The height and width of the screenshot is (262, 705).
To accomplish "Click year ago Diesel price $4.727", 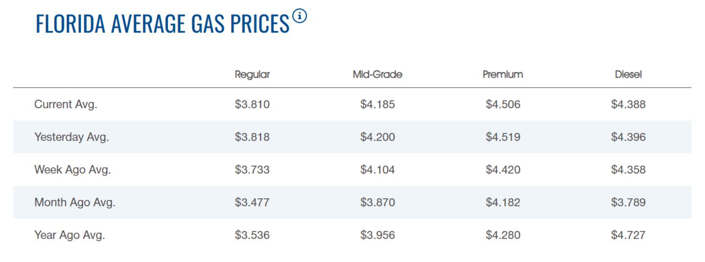I will pyautogui.click(x=628, y=235).
